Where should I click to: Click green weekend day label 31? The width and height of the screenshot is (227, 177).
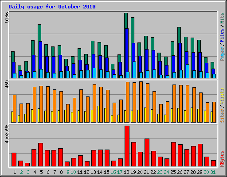[213, 172]
